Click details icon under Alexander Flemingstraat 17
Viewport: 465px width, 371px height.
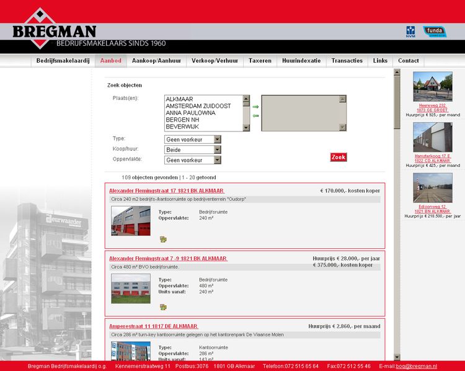click(x=163, y=239)
